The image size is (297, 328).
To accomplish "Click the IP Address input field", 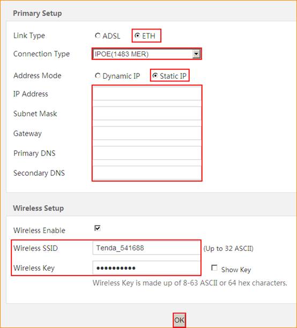I will (147, 93).
